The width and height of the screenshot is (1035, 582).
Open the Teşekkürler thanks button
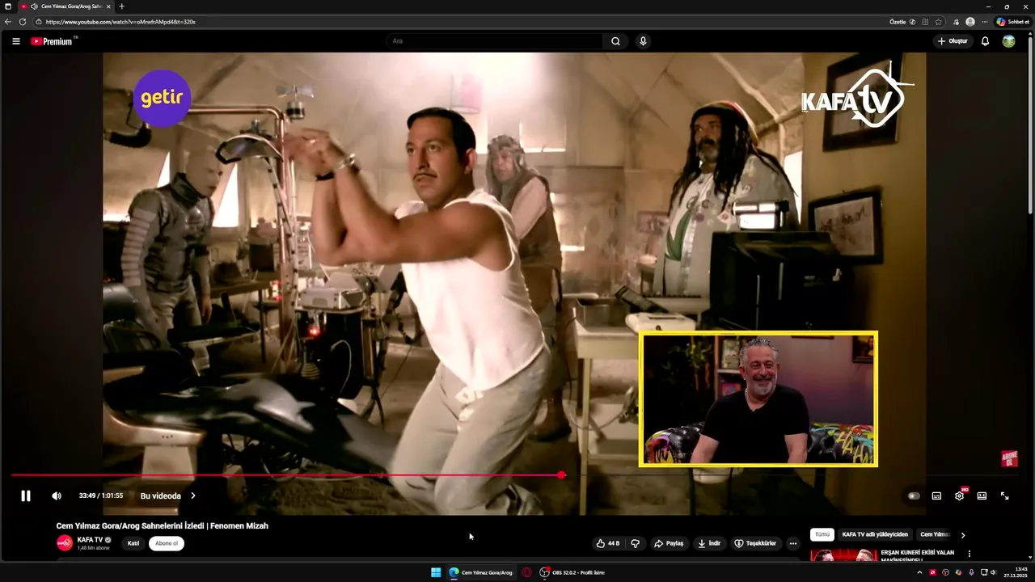click(755, 543)
